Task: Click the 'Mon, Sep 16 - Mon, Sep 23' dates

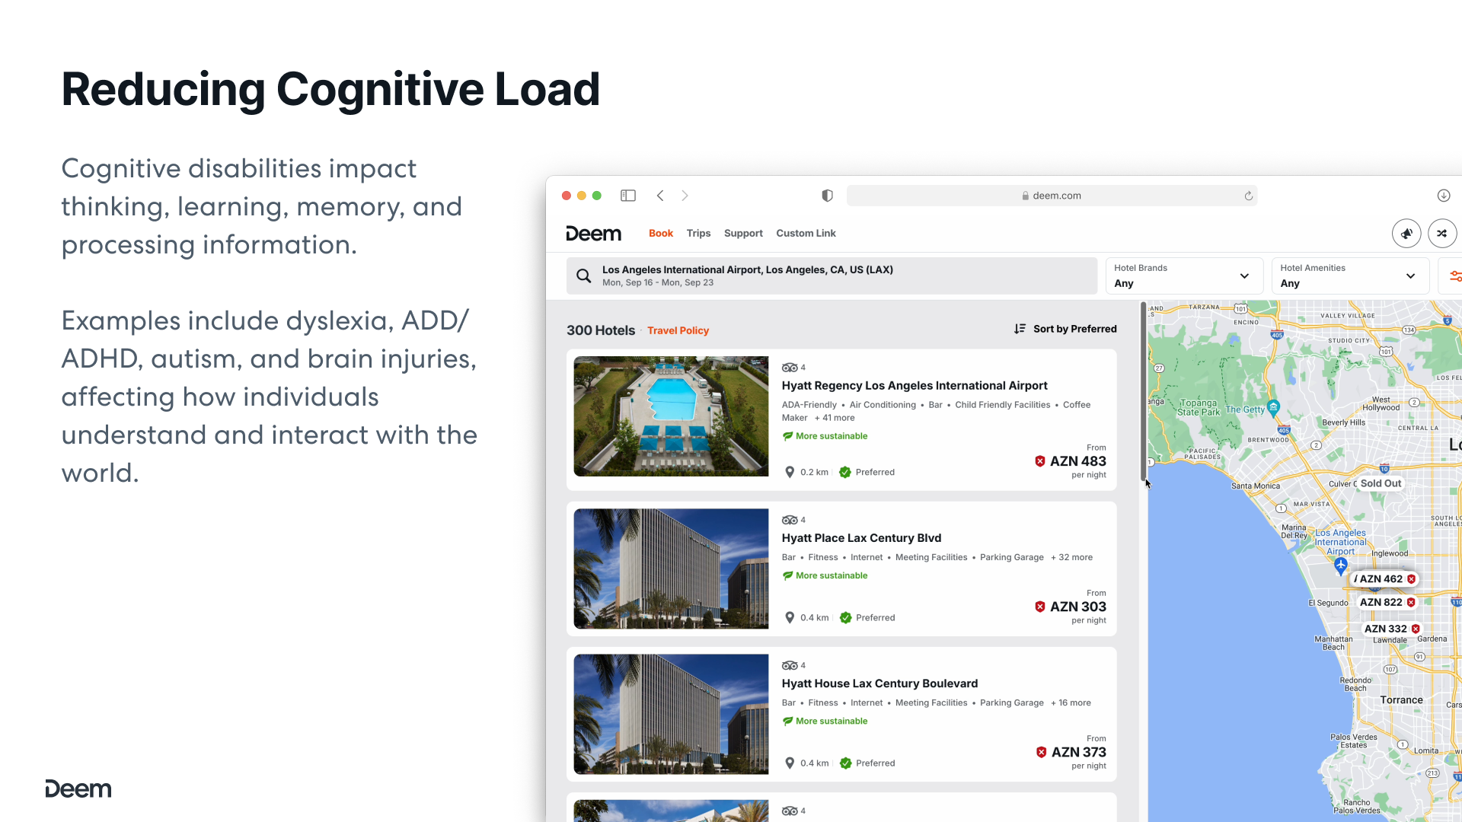Action: [658, 282]
